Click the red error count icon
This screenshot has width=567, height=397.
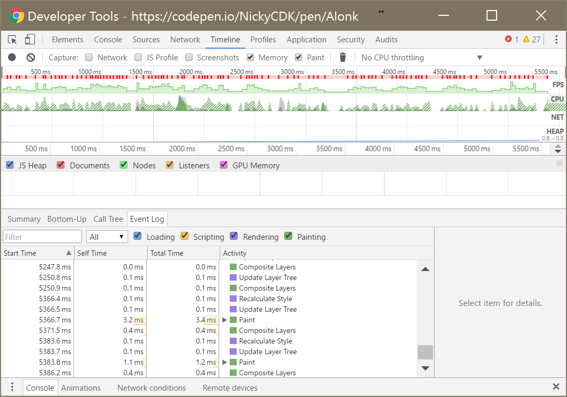click(x=508, y=39)
